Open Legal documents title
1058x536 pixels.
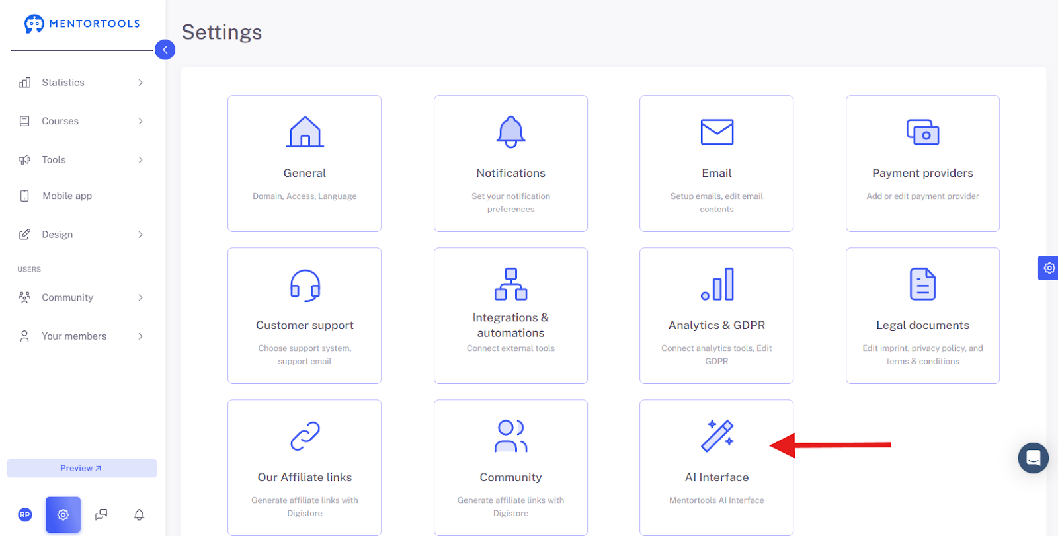pos(922,325)
